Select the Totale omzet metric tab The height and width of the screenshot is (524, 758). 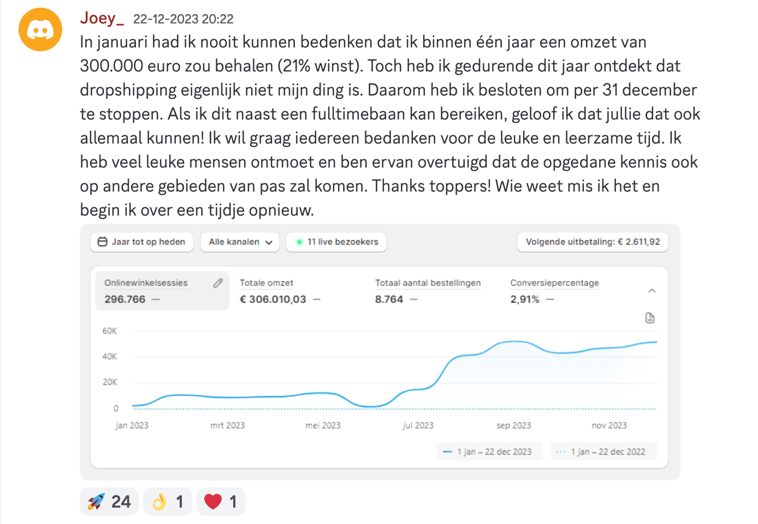pos(273,291)
